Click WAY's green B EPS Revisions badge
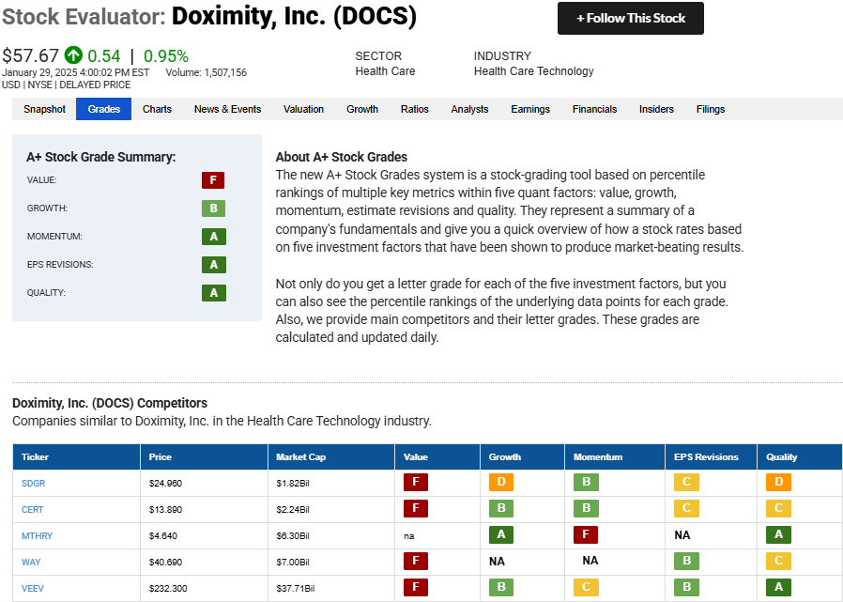Image resolution: width=843 pixels, height=602 pixels. click(686, 561)
